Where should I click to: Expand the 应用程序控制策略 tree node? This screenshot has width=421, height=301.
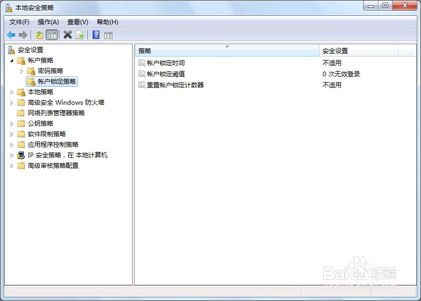(12, 145)
